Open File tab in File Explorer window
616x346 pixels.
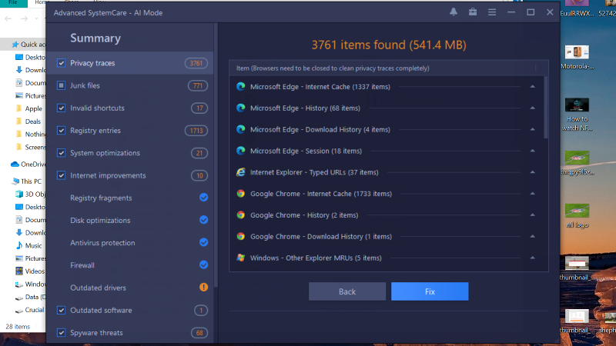[x=13, y=3]
